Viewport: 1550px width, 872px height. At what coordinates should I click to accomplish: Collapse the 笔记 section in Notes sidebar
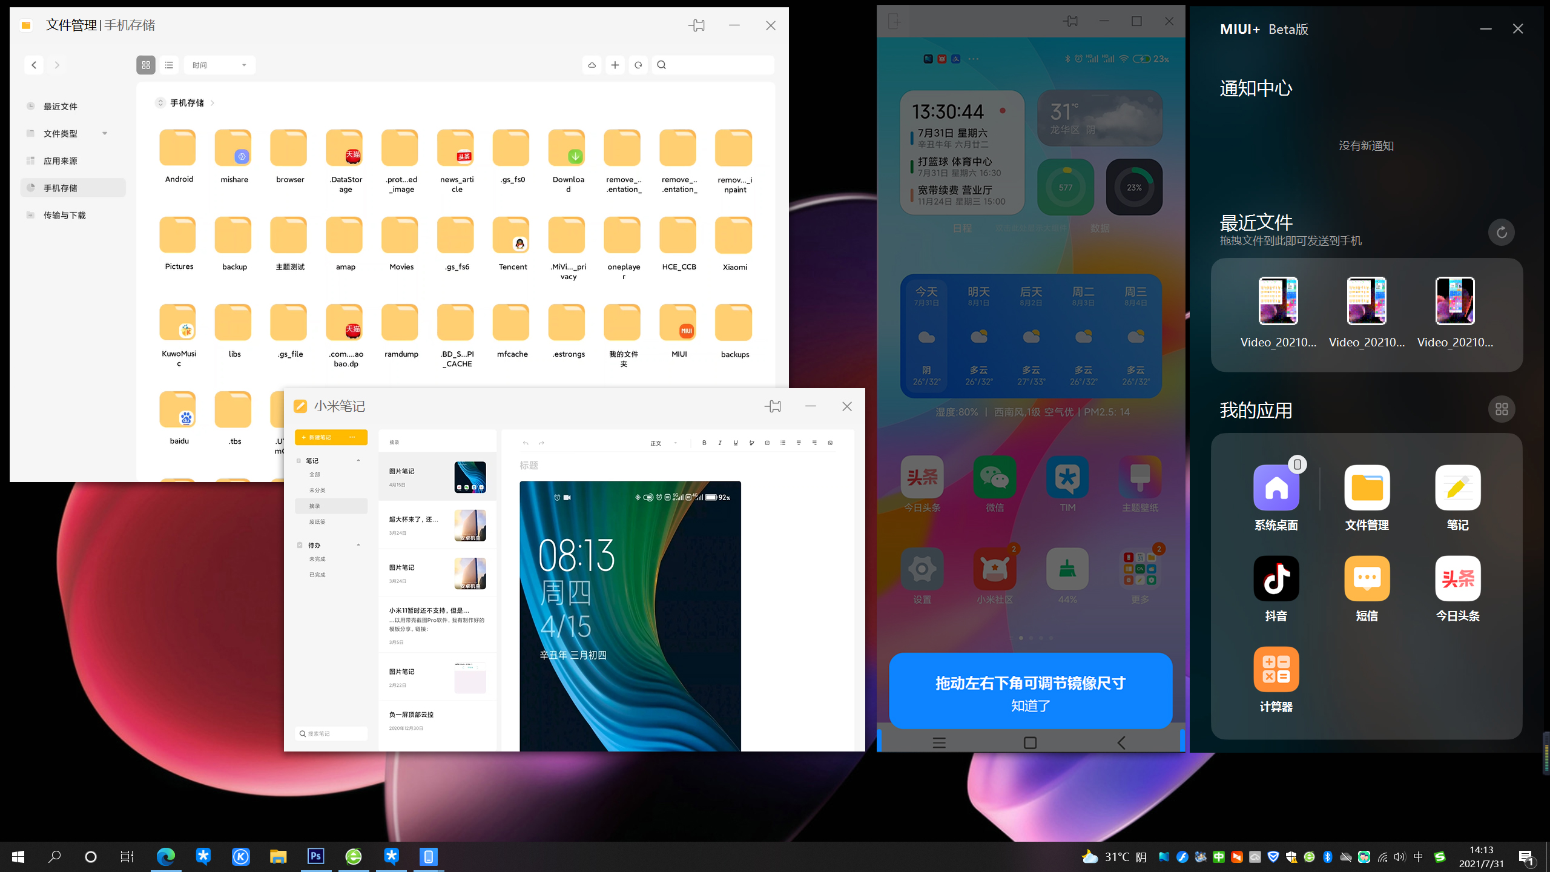358,461
